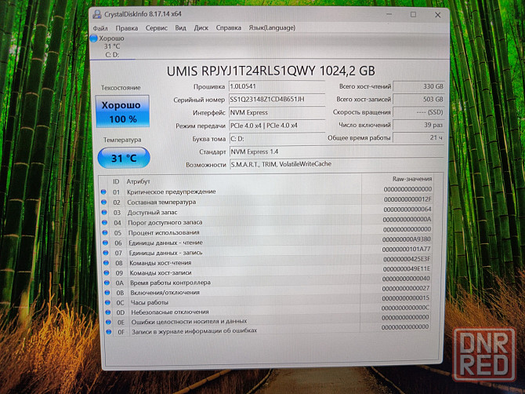The image size is (525, 394).
Task: Click the blue status icon for attribute 05
Action: 105,232
